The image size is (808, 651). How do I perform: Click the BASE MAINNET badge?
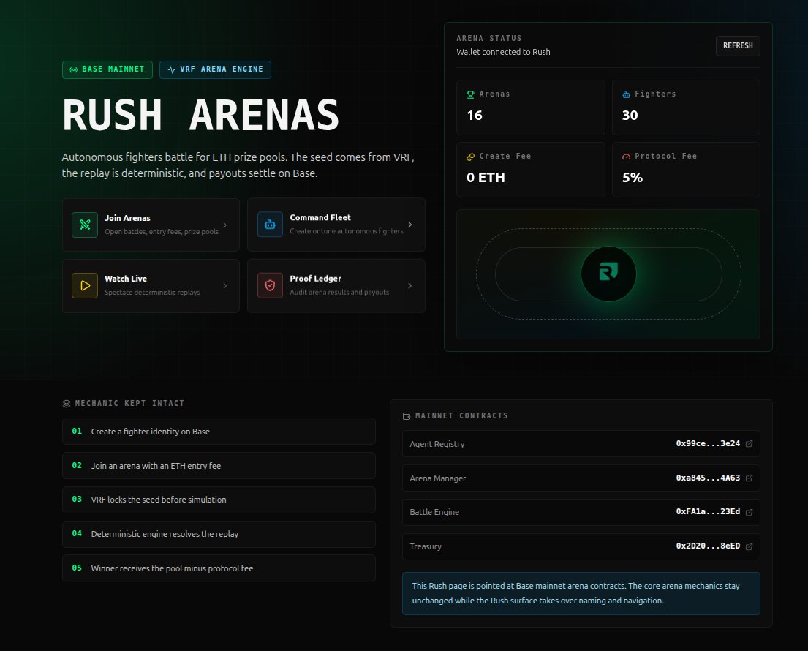(x=107, y=69)
